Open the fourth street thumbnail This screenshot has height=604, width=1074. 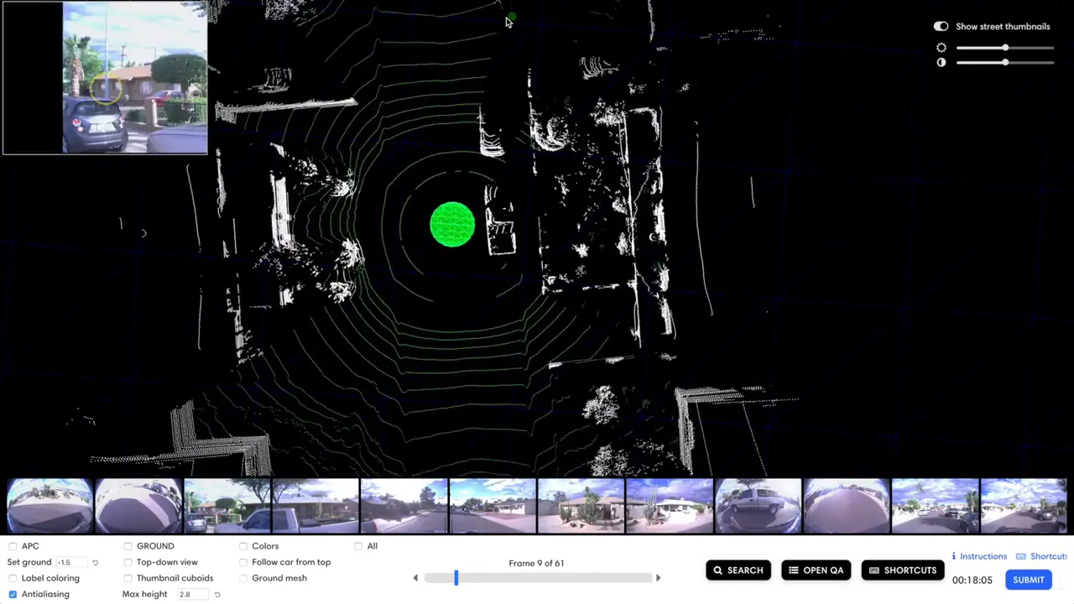click(315, 506)
